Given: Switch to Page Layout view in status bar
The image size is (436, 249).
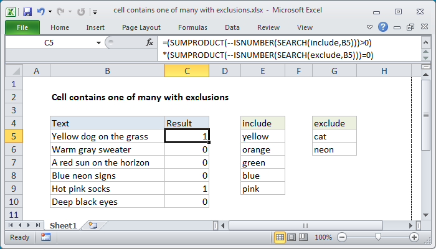Looking at the screenshot, I should [x=292, y=237].
